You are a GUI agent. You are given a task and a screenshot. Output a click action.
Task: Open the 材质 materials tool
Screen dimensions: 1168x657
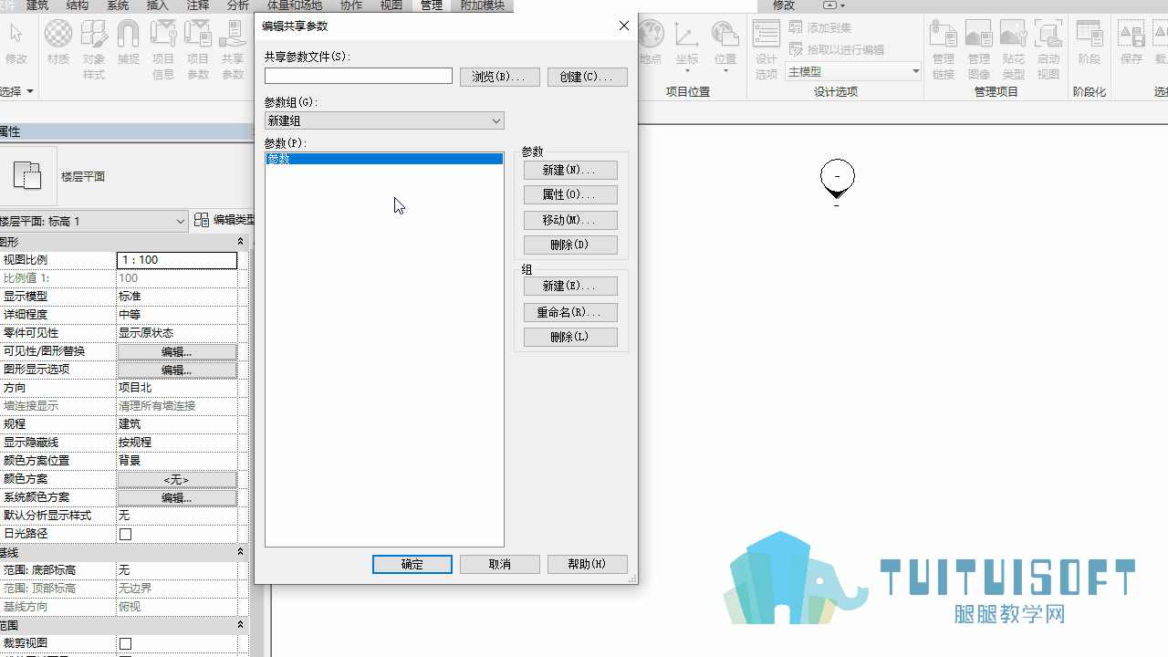pyautogui.click(x=58, y=44)
